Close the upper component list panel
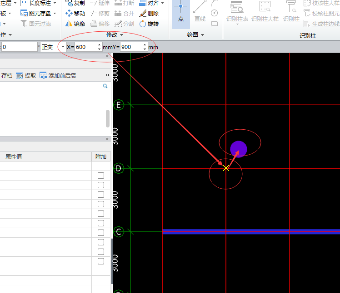340x293 pixels. (107, 56)
